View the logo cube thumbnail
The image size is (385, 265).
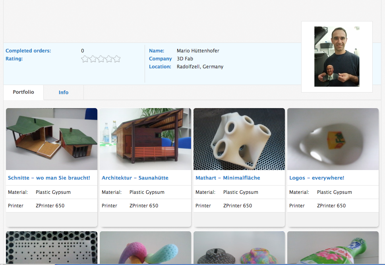pyautogui.click(x=333, y=139)
